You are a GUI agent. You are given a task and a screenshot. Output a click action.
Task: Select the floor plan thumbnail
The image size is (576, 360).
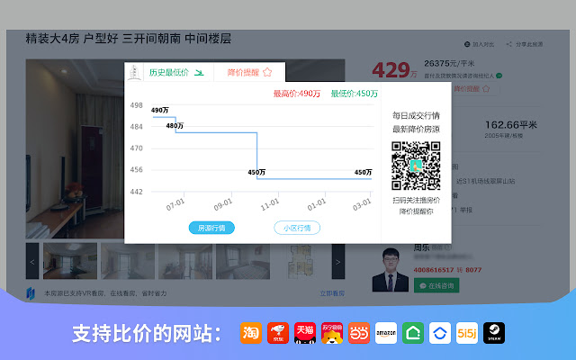pyautogui.click(x=301, y=261)
